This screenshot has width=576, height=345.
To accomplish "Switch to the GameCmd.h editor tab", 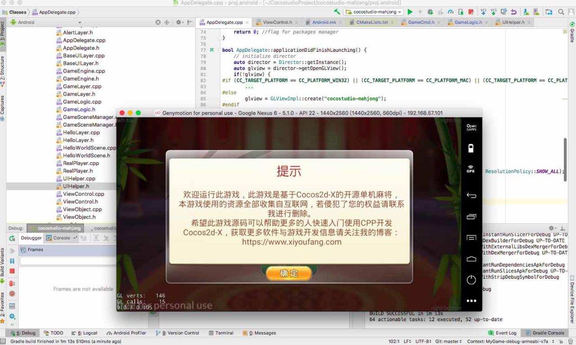I will coord(421,22).
